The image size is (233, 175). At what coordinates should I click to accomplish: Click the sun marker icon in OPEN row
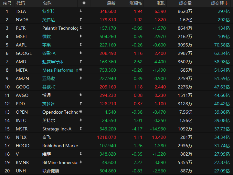pos(81,112)
